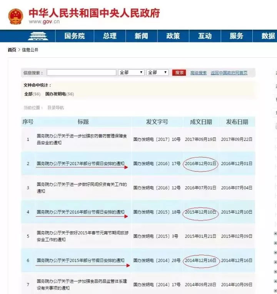Screen dimensions: 277x294
Task: Click the Tiananmen gate home icon
Action: click(x=38, y=36)
